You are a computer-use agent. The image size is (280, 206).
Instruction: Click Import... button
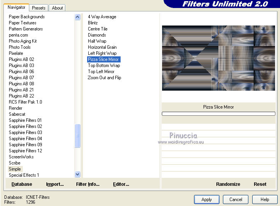tap(55, 184)
